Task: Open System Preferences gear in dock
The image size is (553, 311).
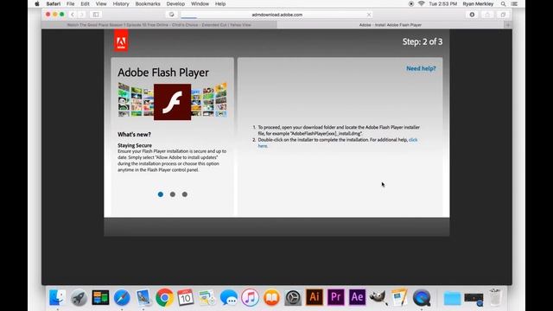Action: click(293, 297)
